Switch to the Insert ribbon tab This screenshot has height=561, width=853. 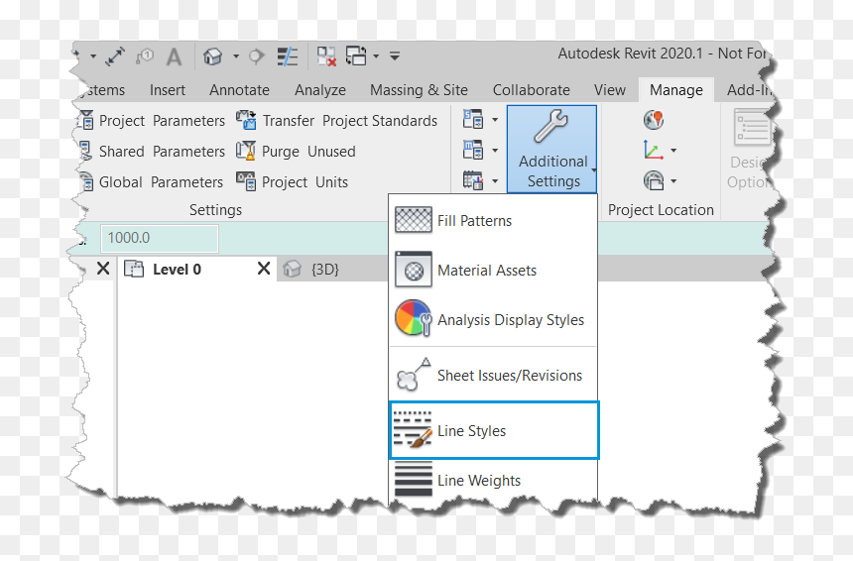click(167, 90)
